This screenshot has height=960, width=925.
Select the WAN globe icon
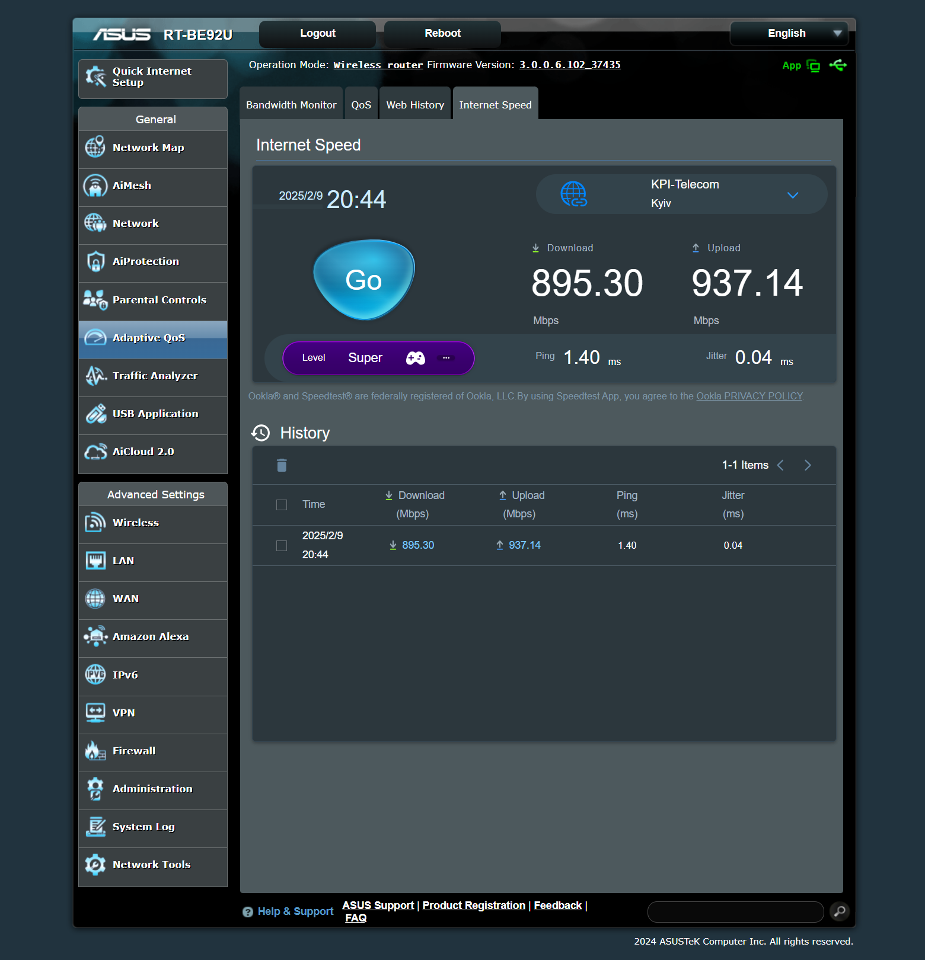(95, 599)
